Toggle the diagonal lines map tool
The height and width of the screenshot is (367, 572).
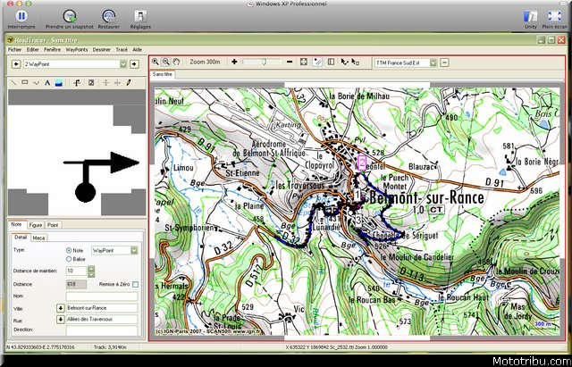tap(317, 62)
